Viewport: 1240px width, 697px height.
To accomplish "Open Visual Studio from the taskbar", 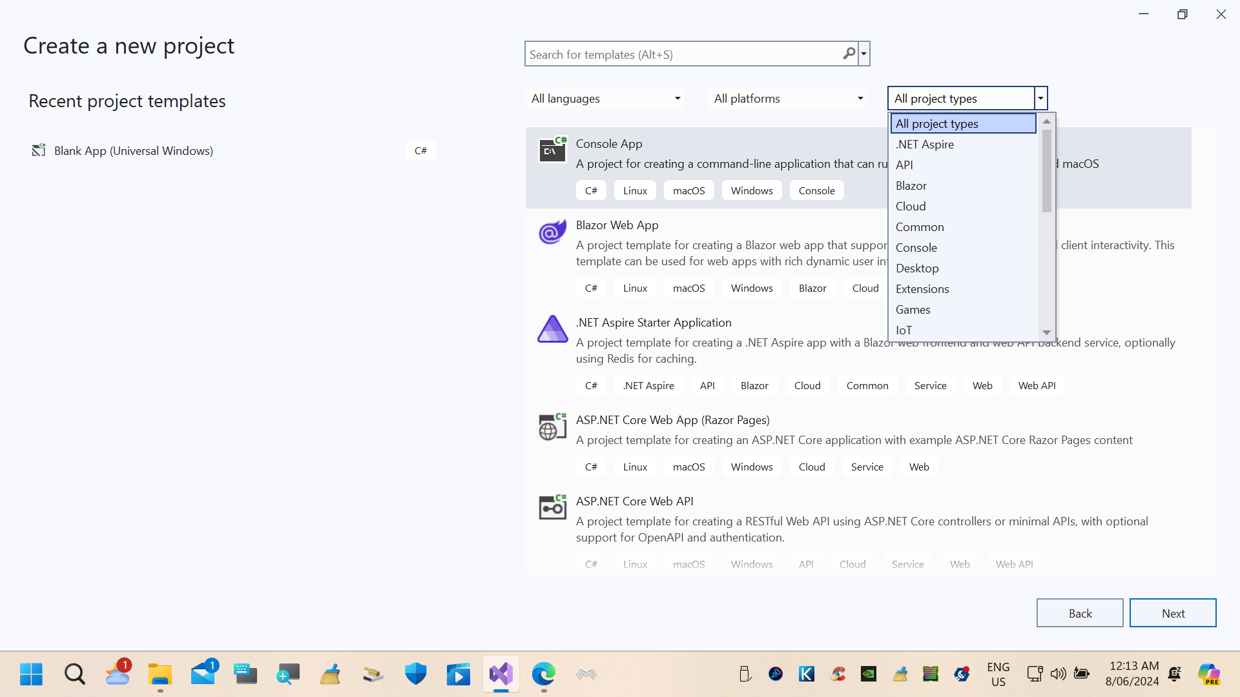I will coord(501,674).
